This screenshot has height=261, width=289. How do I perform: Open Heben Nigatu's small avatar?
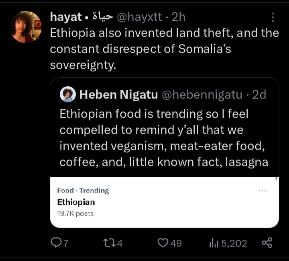tap(68, 94)
